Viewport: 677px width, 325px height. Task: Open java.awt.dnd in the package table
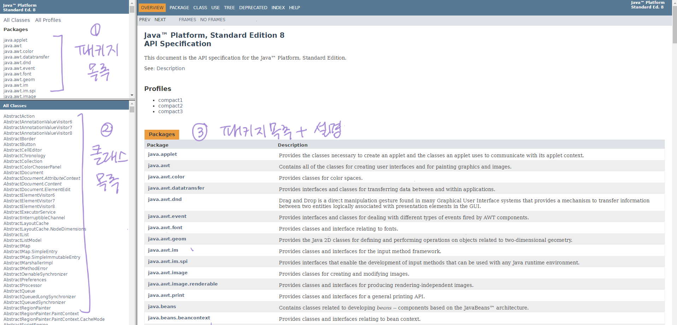(165, 200)
